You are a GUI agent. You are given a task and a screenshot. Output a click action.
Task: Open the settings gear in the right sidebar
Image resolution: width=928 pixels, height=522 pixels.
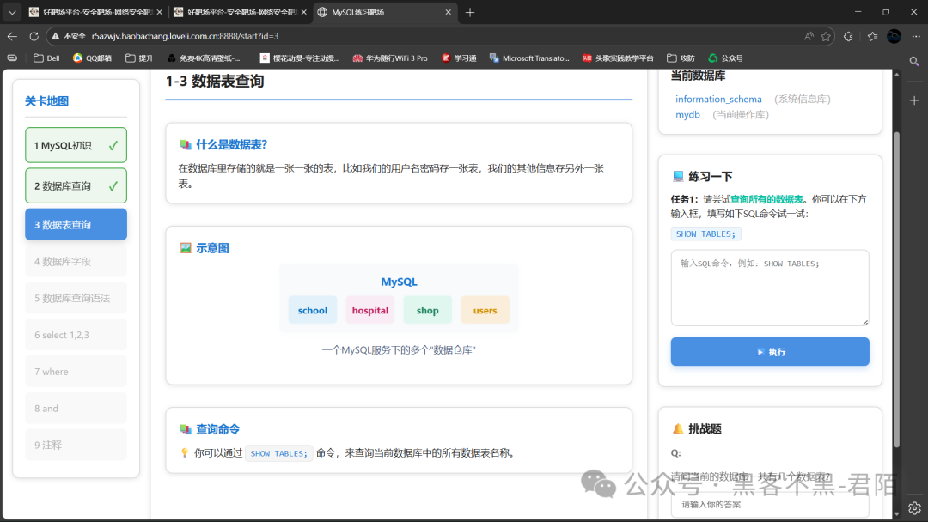click(x=913, y=507)
